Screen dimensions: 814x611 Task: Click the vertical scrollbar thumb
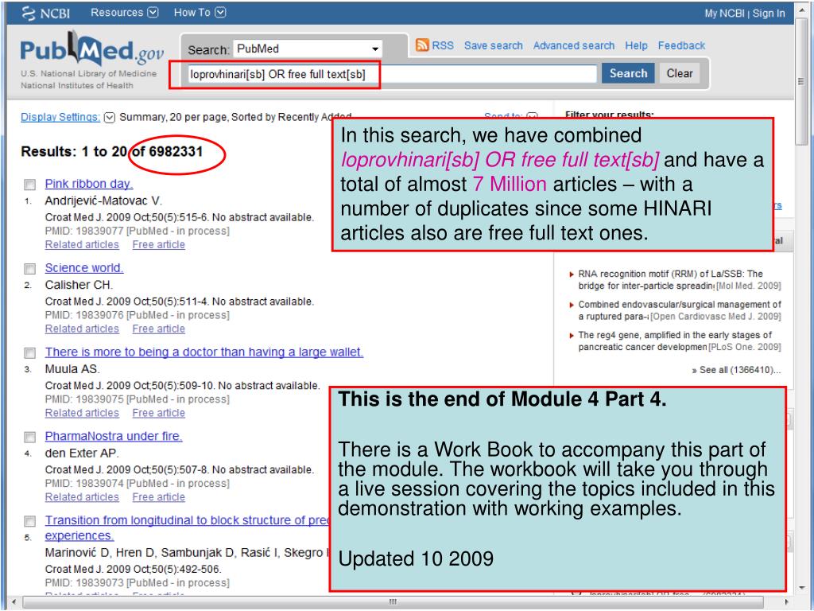[801, 82]
